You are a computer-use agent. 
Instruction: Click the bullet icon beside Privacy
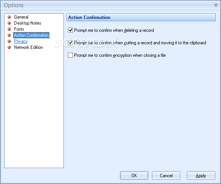(x=9, y=41)
